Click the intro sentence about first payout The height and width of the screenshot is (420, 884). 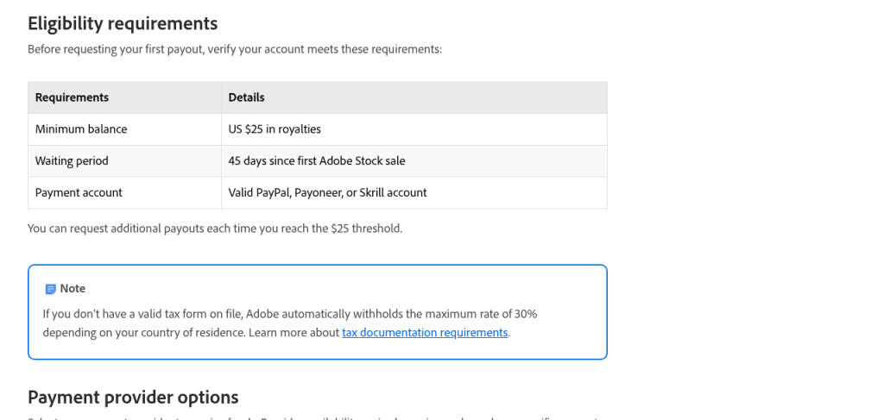235,49
